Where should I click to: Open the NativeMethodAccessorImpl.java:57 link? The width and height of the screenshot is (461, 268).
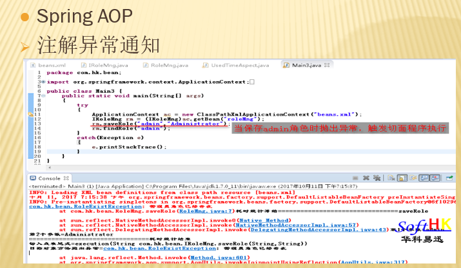(x=295, y=225)
